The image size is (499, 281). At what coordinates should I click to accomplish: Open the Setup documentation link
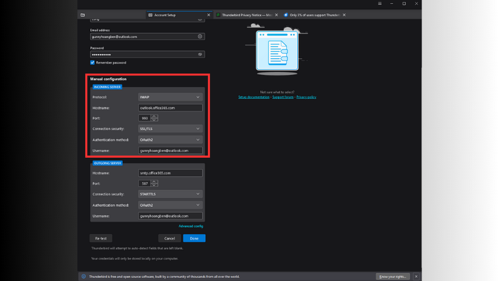tap(254, 97)
